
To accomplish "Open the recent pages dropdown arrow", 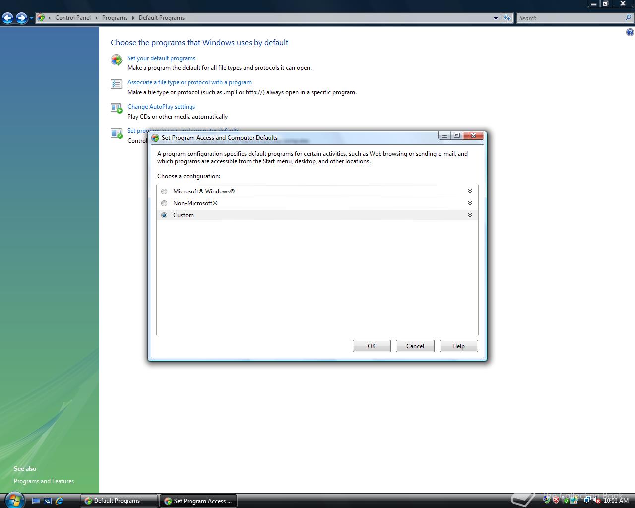I will click(x=31, y=18).
